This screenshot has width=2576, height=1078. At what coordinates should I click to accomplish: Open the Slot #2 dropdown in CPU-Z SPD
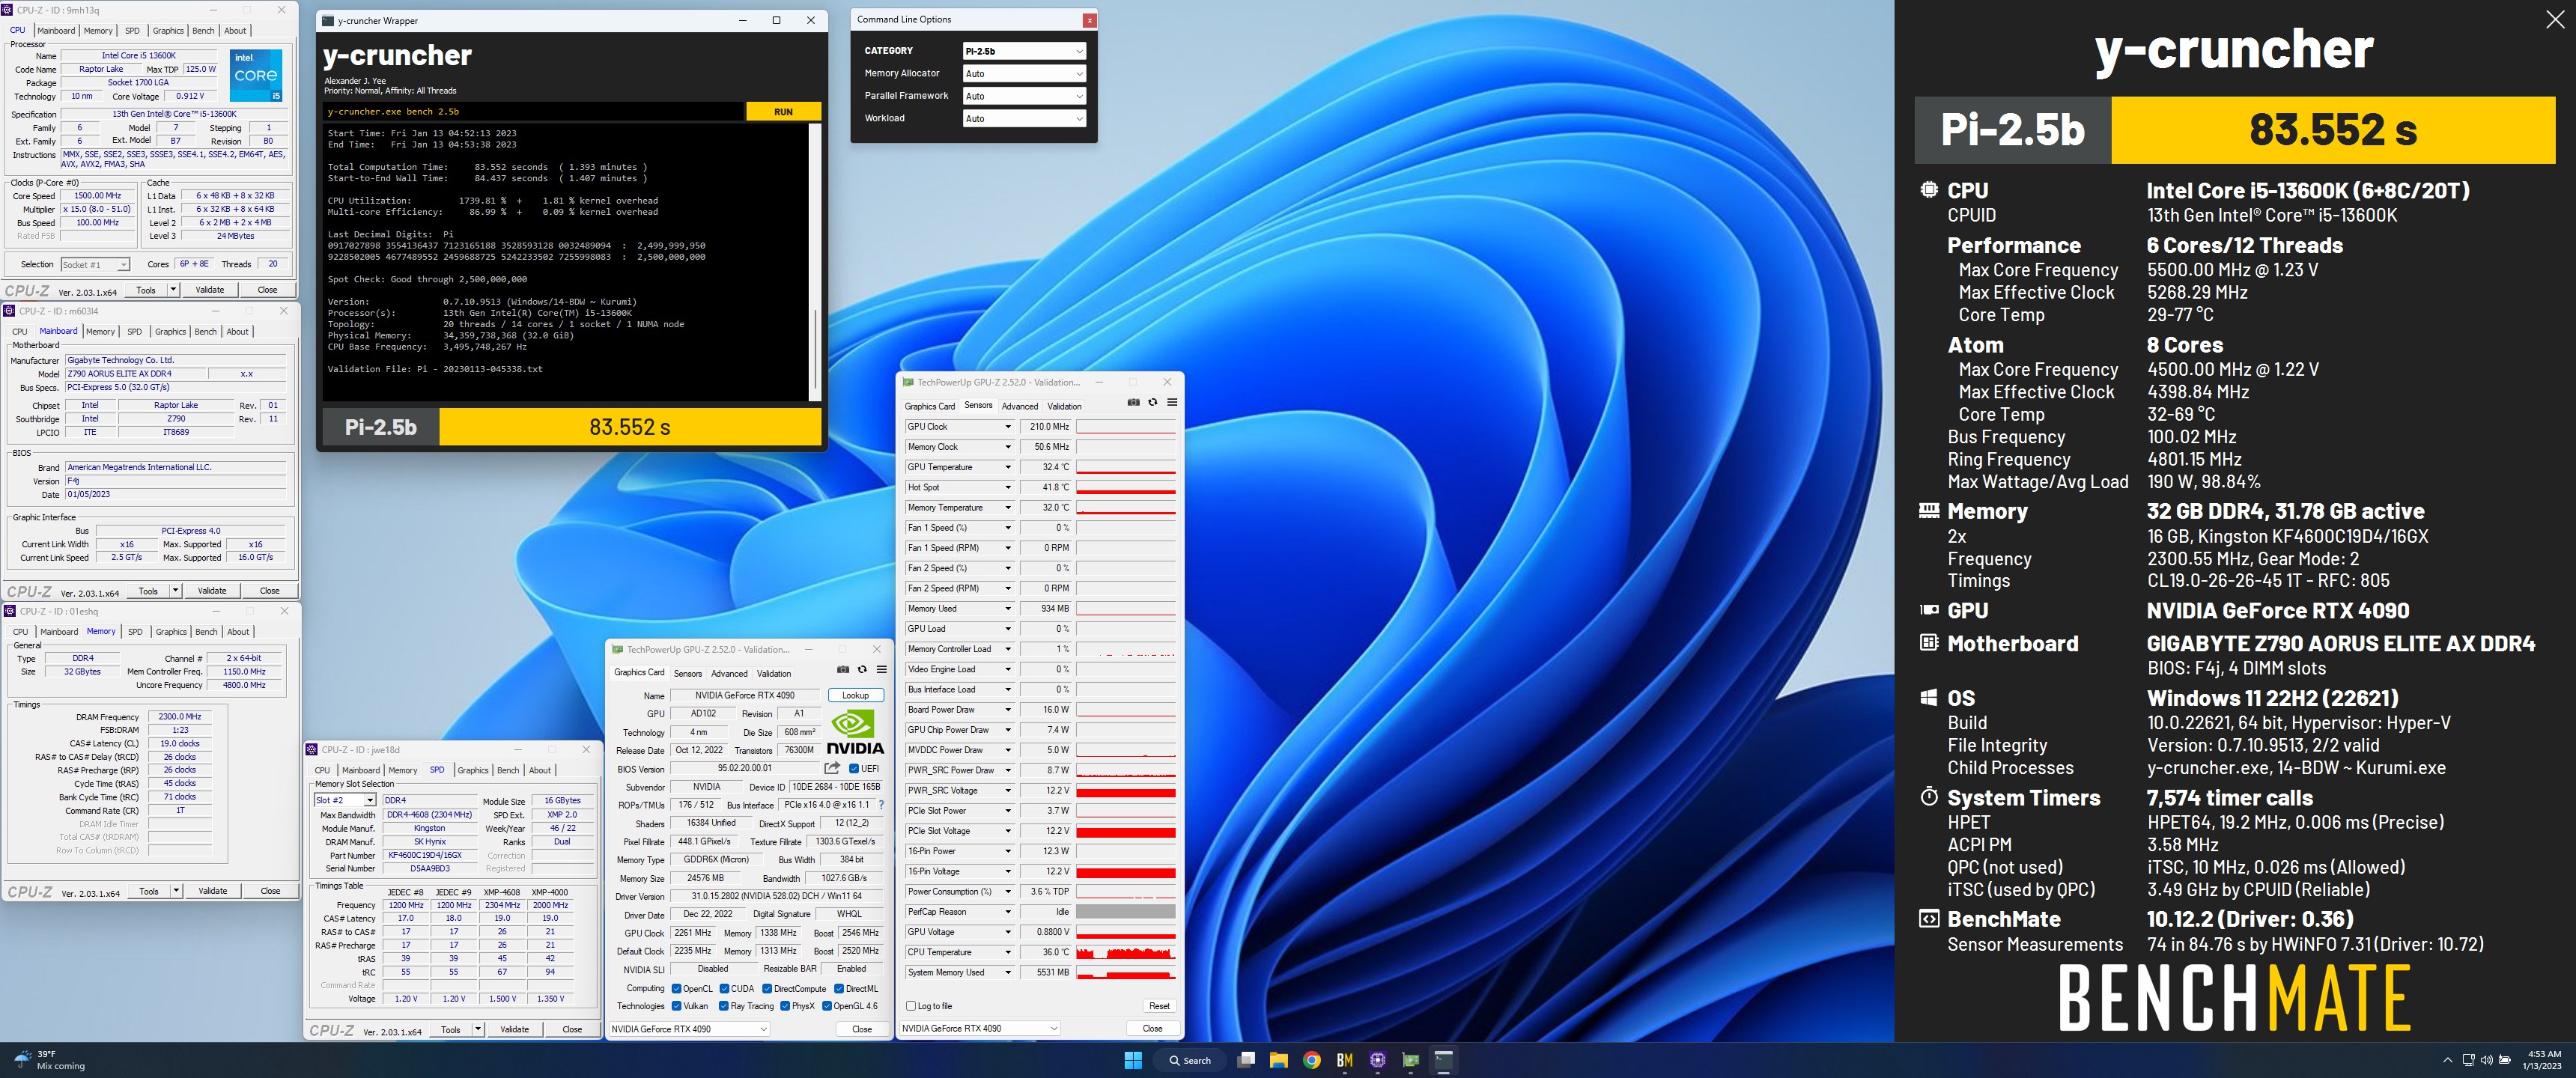click(x=345, y=800)
